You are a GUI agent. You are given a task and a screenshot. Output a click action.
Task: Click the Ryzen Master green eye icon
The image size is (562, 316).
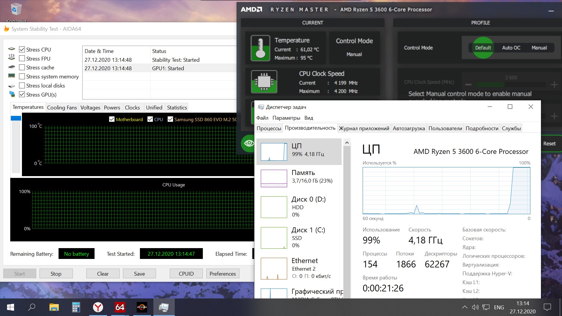point(249,143)
